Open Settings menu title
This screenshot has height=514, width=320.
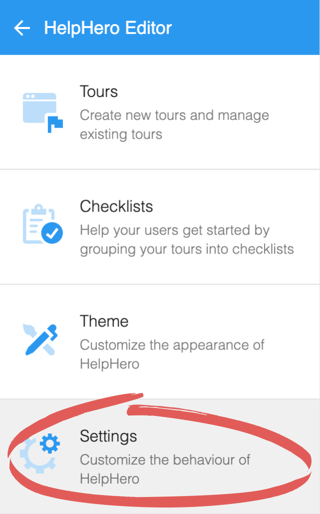coord(108,436)
